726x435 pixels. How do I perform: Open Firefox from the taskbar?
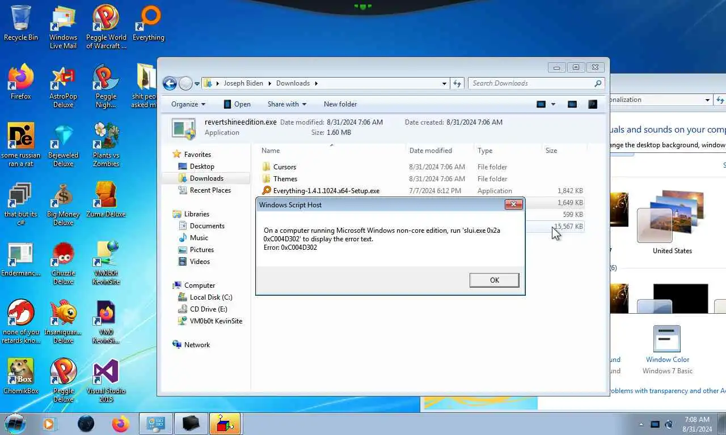click(121, 424)
